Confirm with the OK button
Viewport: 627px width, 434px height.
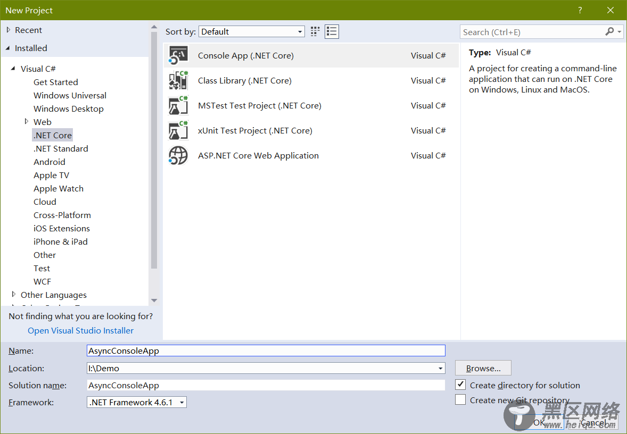[x=539, y=422]
